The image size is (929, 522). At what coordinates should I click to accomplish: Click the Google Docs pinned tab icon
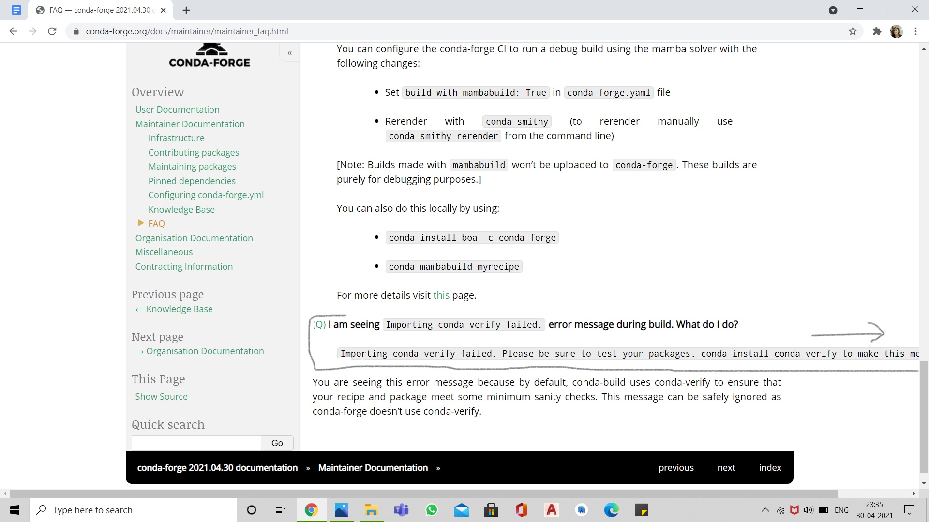[x=16, y=10]
